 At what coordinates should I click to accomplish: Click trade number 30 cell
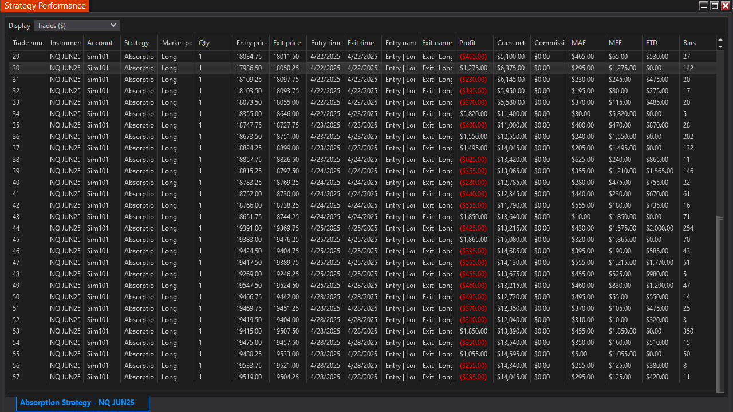[x=27, y=68]
